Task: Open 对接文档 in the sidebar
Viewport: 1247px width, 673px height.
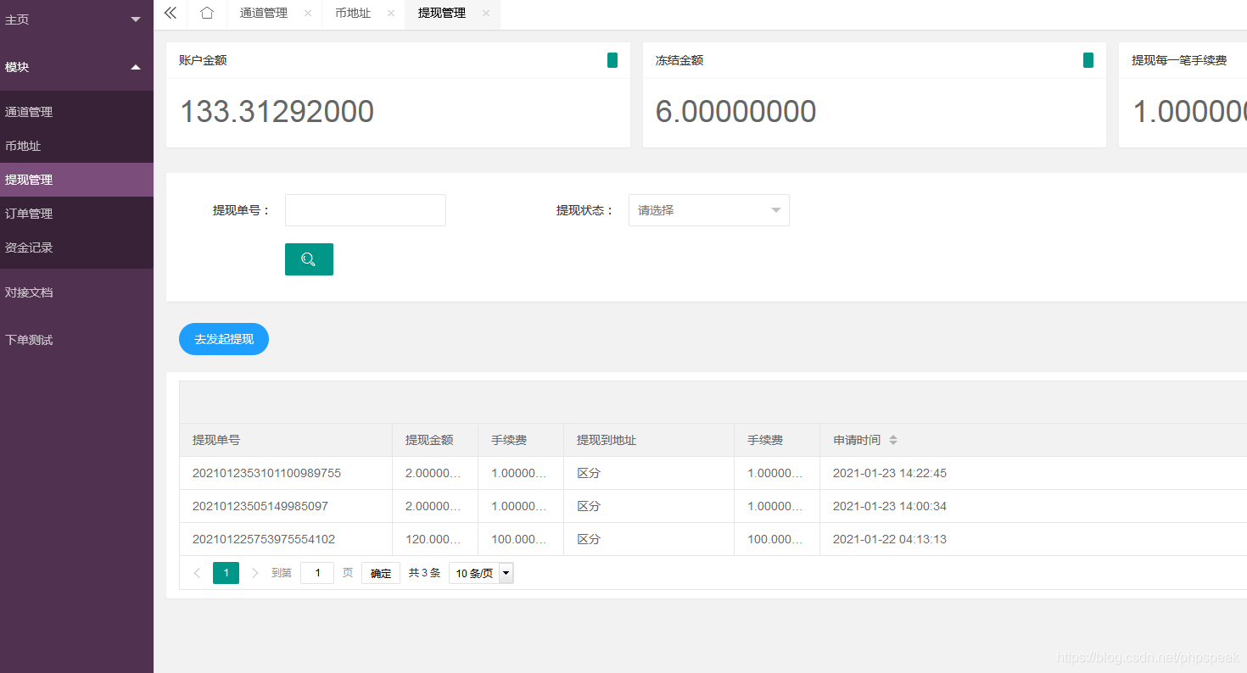Action: [76, 292]
